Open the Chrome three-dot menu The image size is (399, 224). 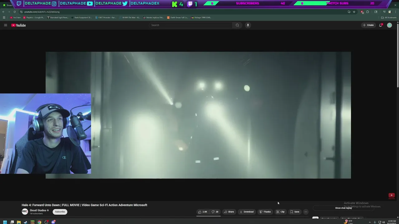click(x=396, y=12)
